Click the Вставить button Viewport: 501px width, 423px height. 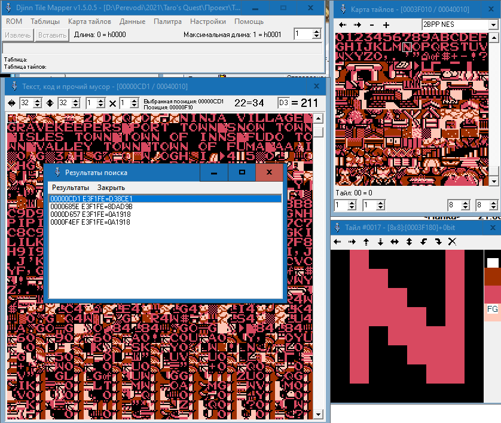[52, 35]
